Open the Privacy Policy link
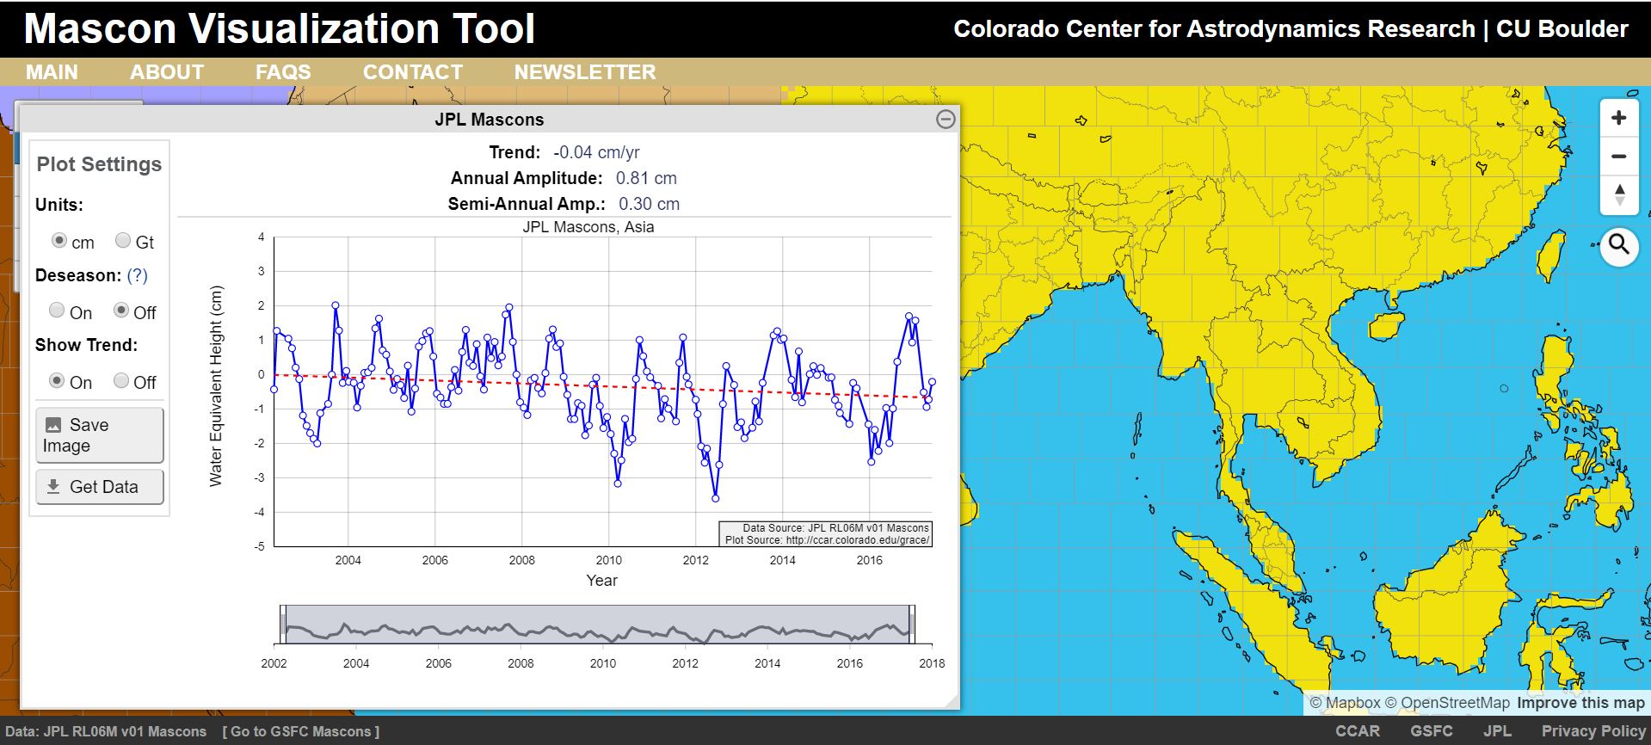This screenshot has width=1651, height=745. pos(1592,731)
